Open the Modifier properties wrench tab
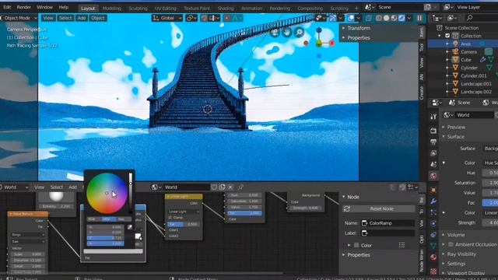 click(433, 201)
